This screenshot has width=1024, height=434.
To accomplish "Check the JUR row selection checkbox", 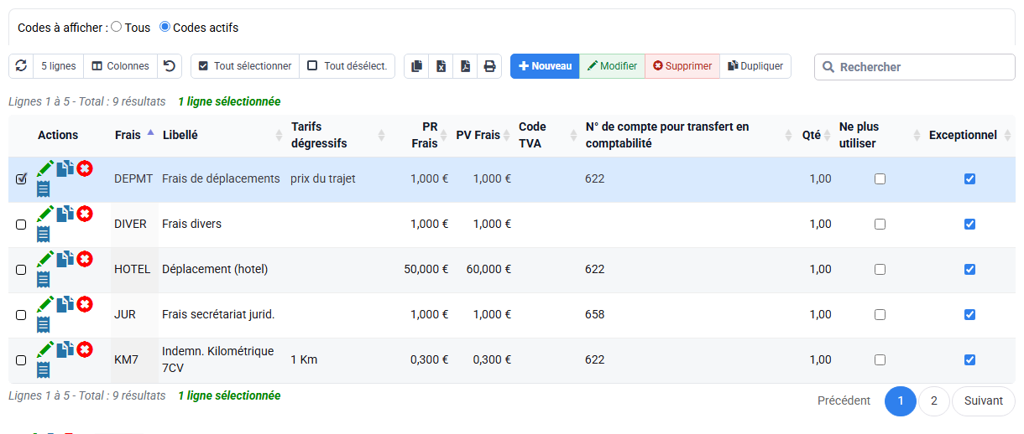I will click(21, 315).
